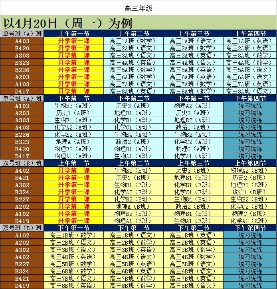Select cell 高三8B班（英语）

click(x=73, y=285)
